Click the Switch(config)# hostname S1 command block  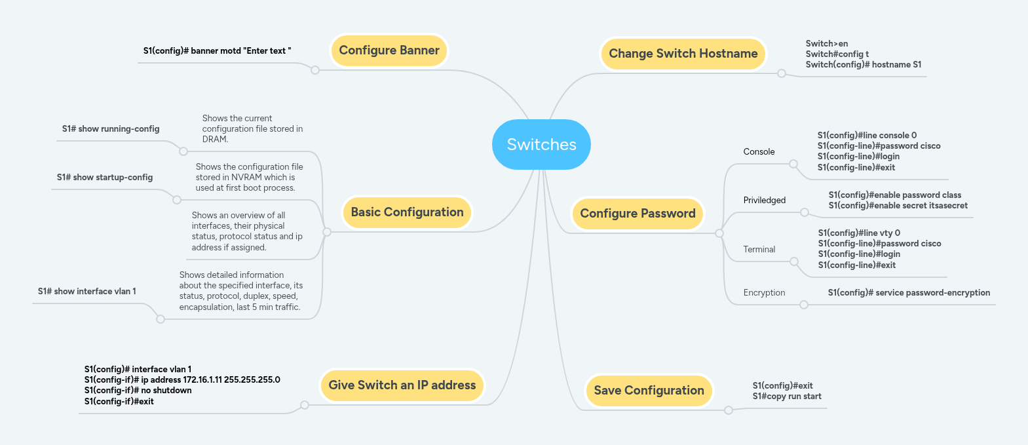[x=864, y=54]
